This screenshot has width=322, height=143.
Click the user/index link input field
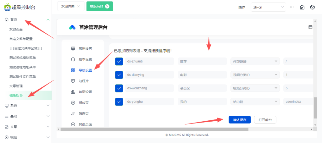pos(298,102)
